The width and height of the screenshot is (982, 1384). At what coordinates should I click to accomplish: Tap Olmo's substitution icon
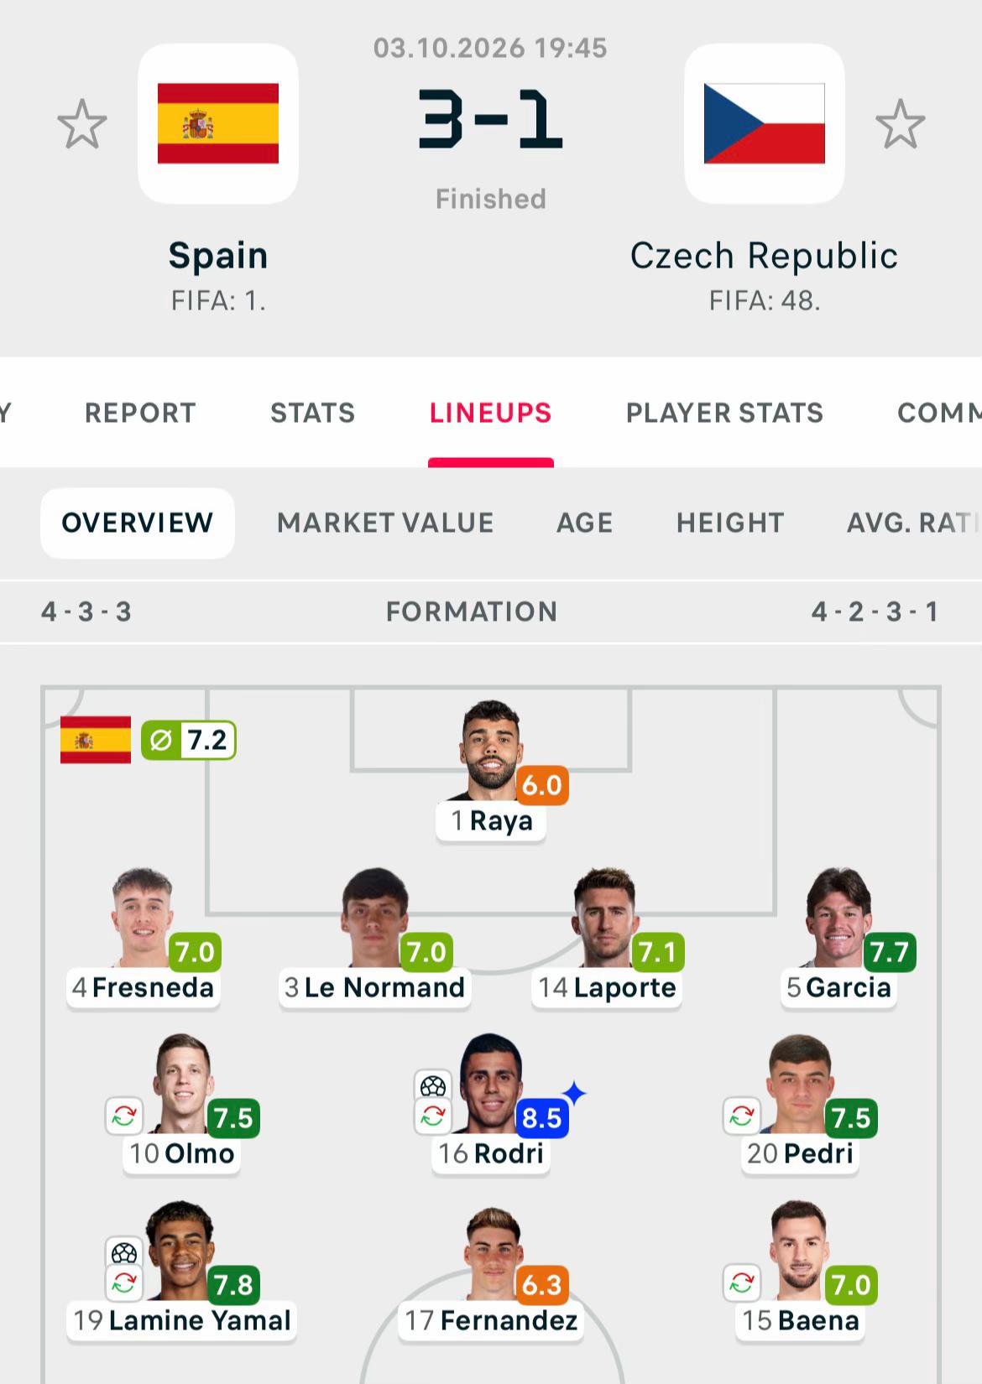point(124,1116)
